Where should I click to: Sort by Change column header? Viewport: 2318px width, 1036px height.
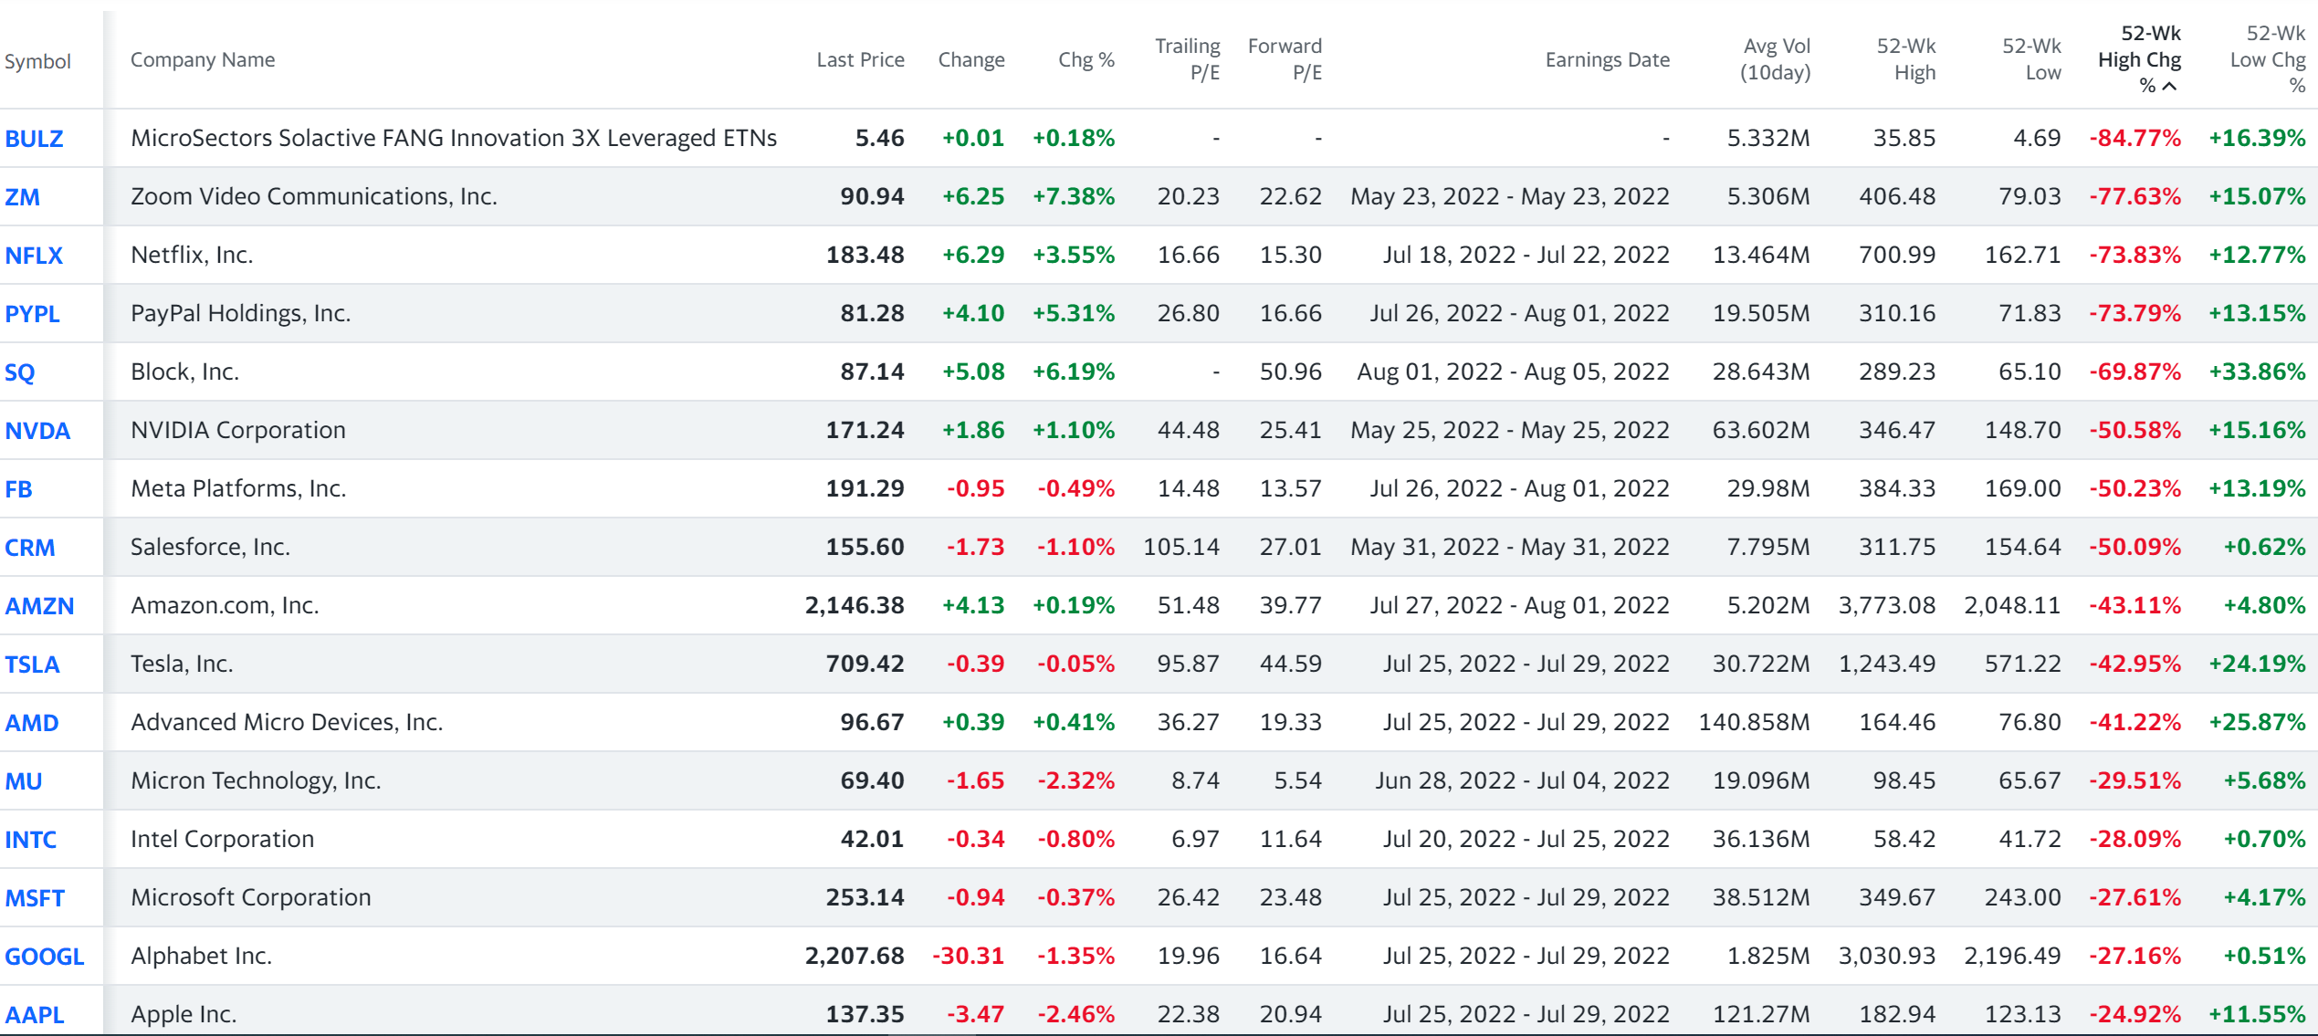[971, 59]
